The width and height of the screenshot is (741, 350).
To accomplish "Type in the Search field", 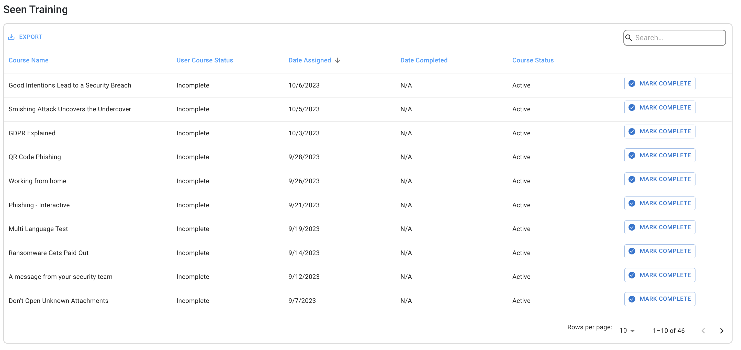I will pos(675,38).
